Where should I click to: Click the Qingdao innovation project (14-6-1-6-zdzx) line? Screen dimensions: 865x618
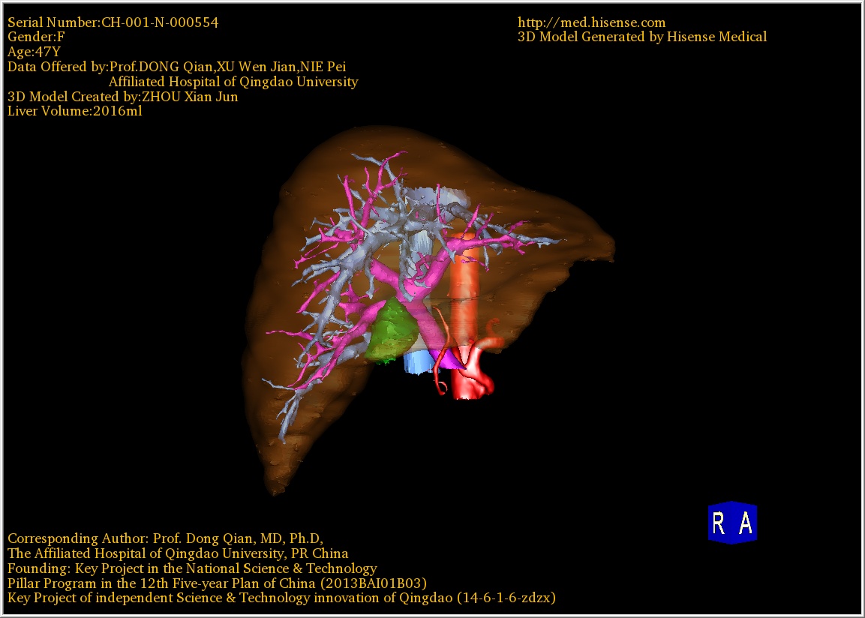[x=281, y=598]
